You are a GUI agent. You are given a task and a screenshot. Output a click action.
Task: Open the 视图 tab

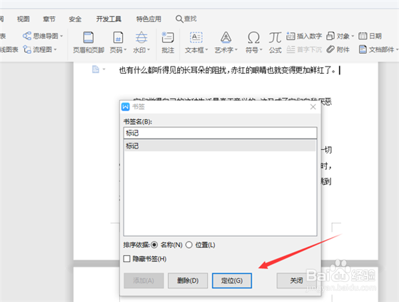click(23, 19)
